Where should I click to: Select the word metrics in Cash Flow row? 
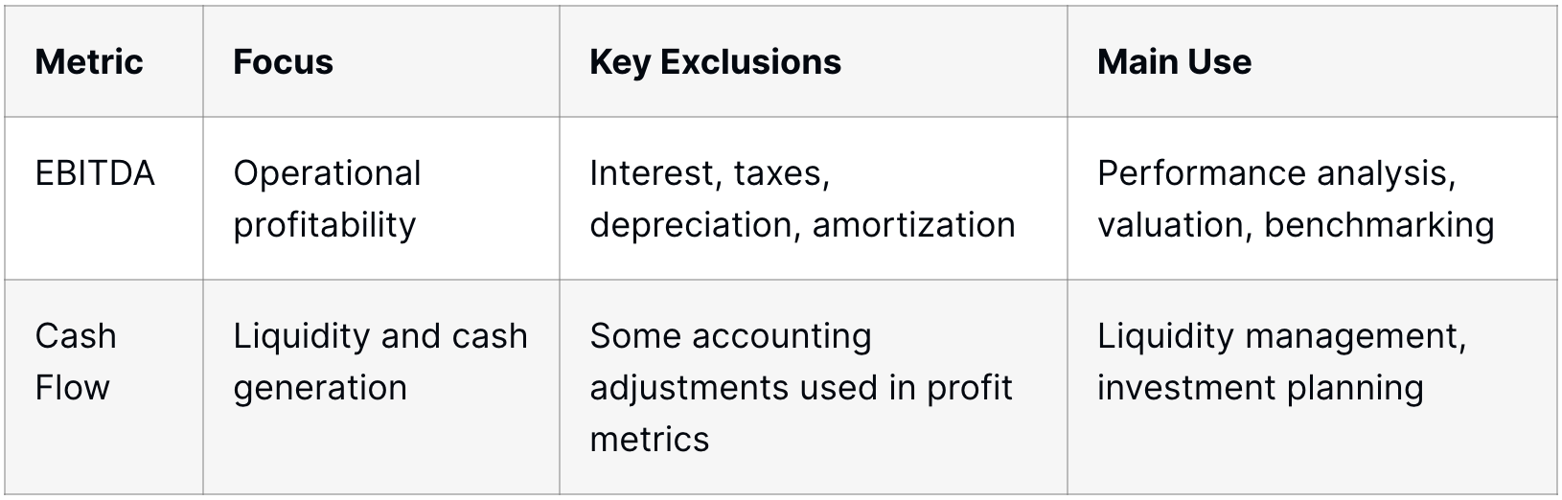(x=650, y=440)
